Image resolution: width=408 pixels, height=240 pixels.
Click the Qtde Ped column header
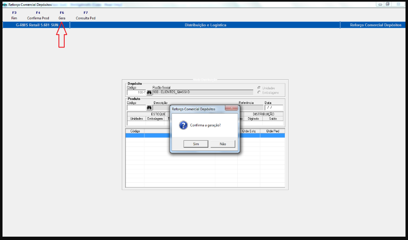pos(272,131)
